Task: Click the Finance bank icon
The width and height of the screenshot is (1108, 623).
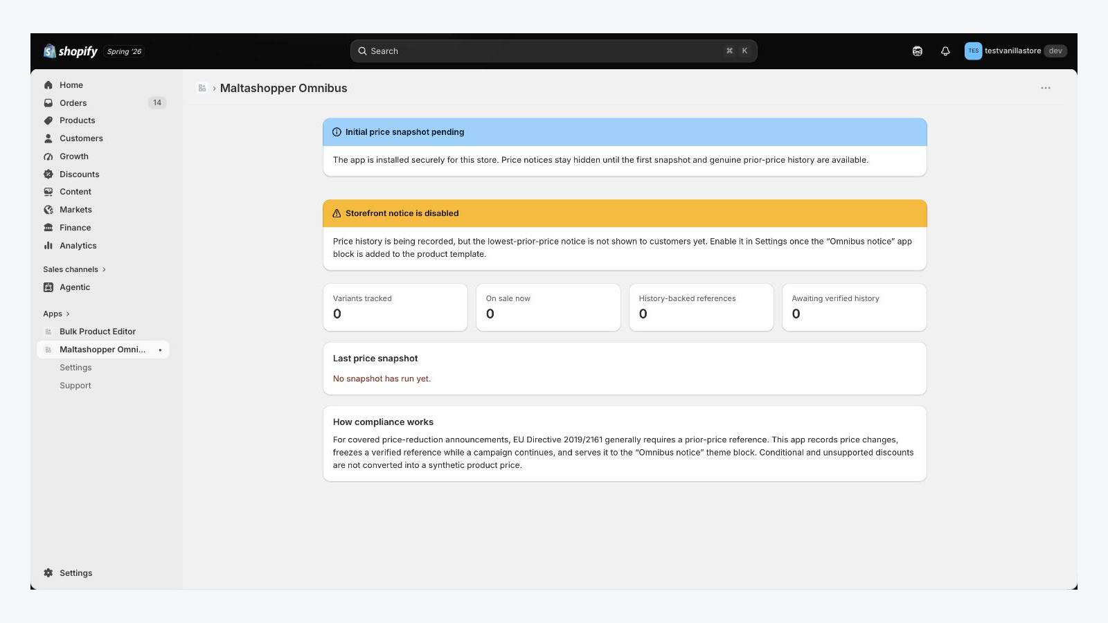Action: point(48,228)
